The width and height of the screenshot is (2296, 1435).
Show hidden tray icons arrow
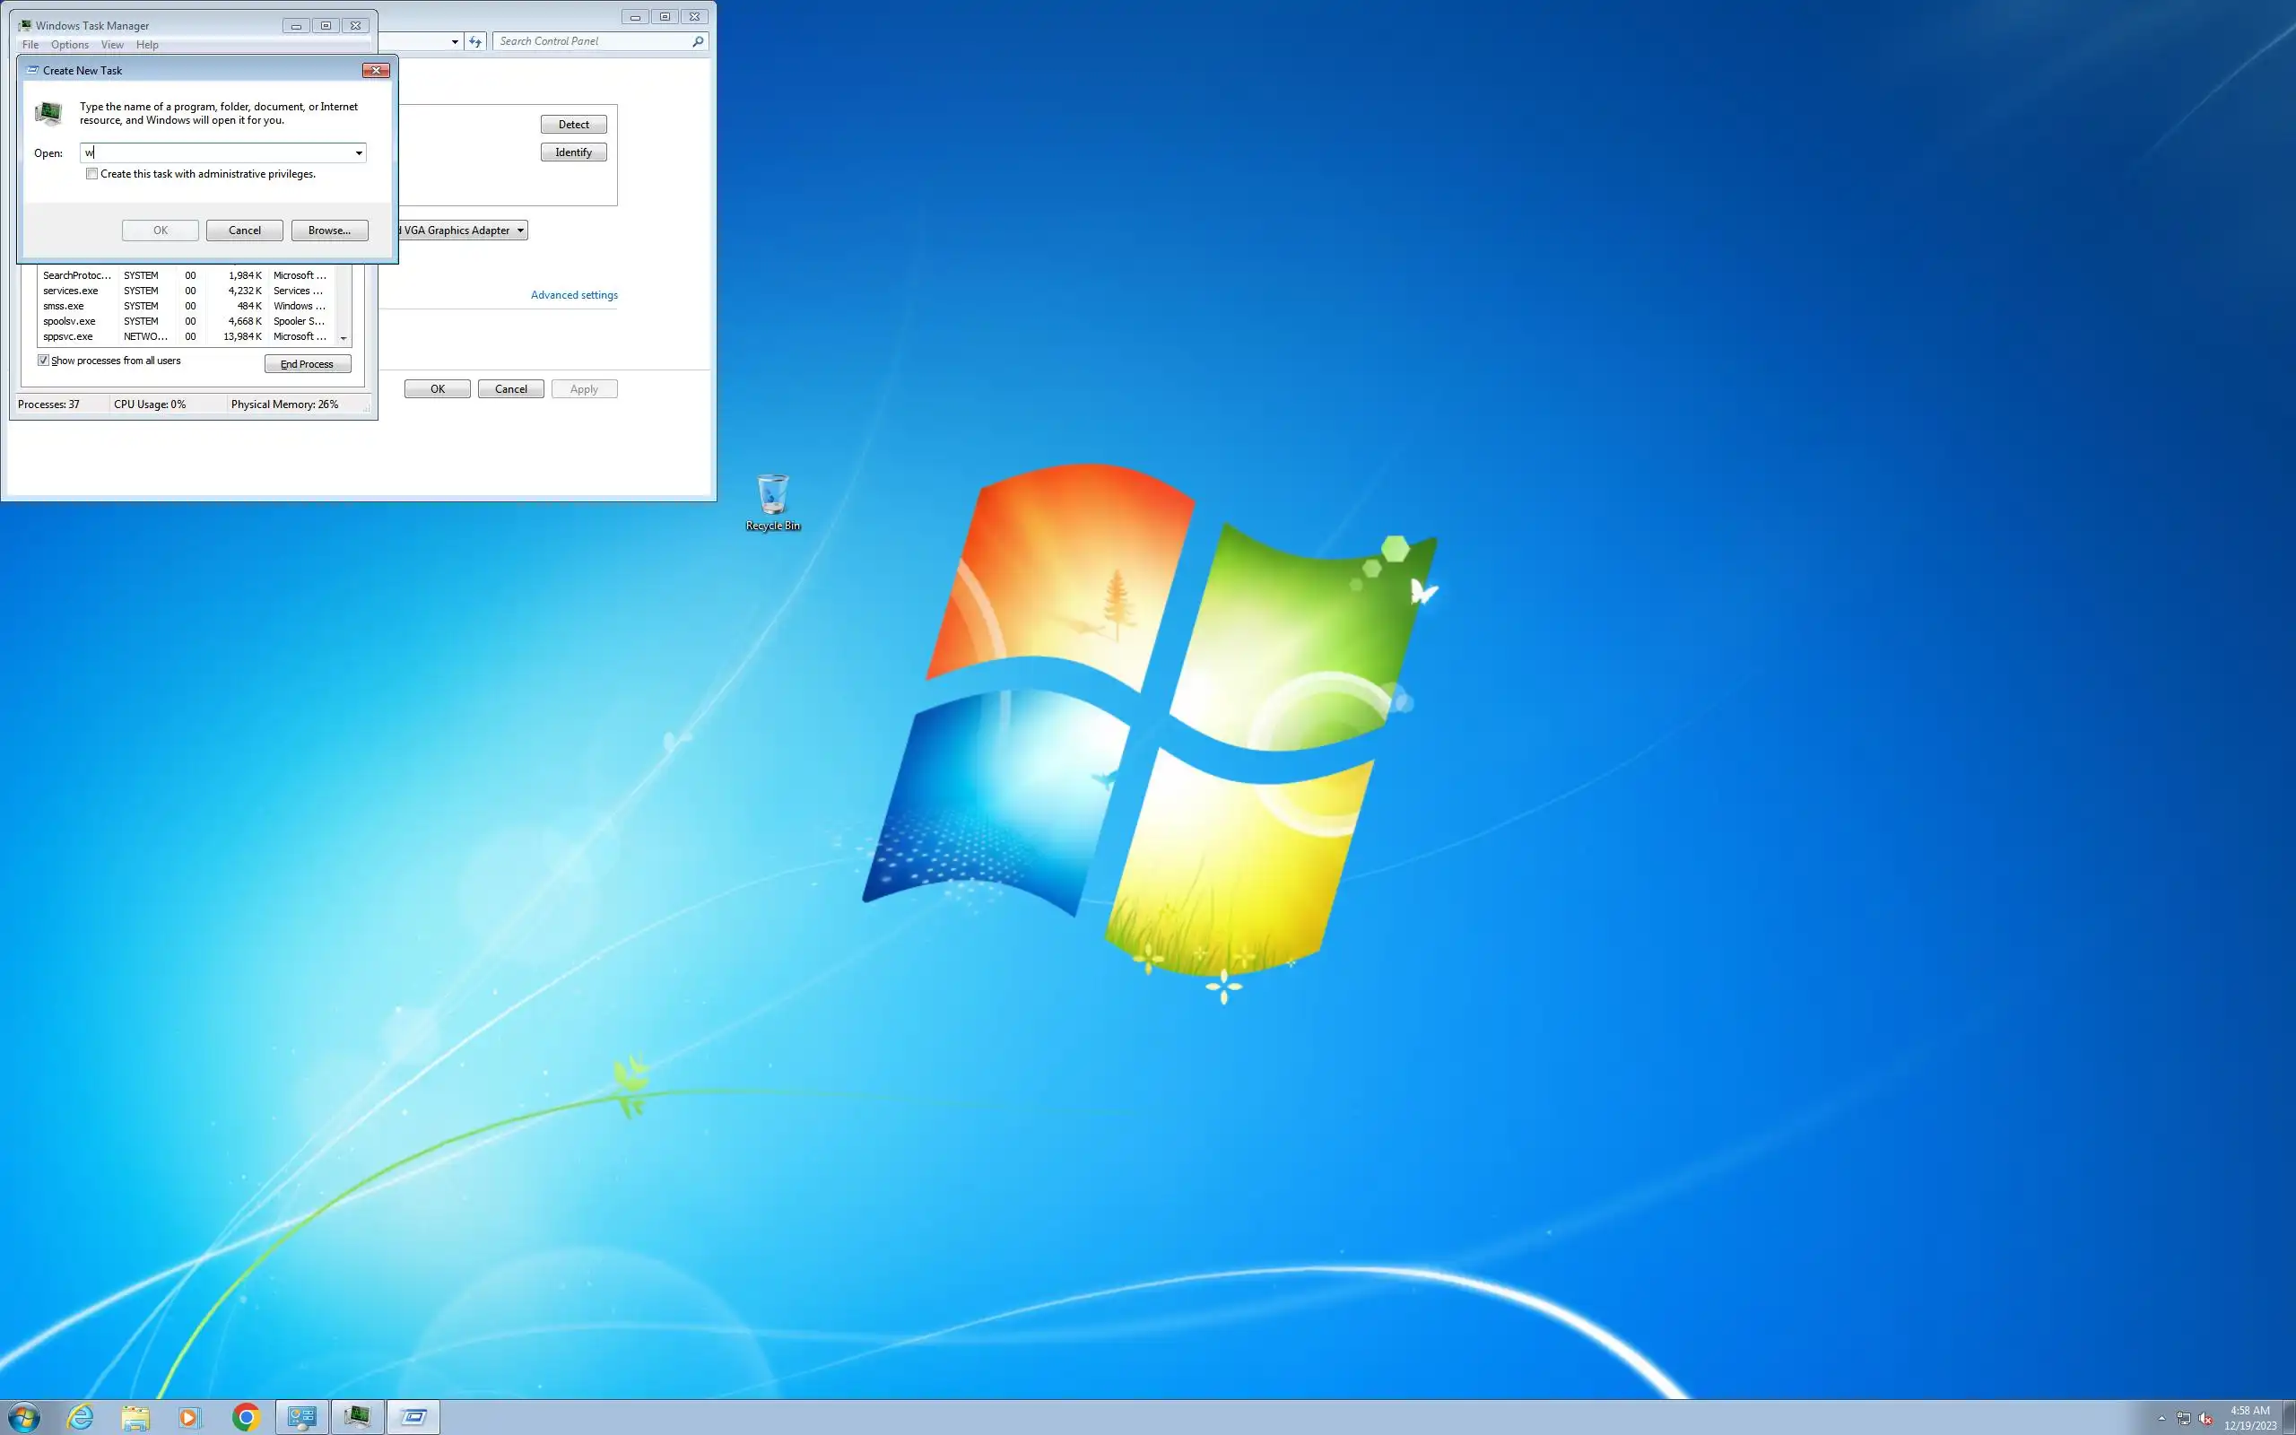[2161, 1418]
